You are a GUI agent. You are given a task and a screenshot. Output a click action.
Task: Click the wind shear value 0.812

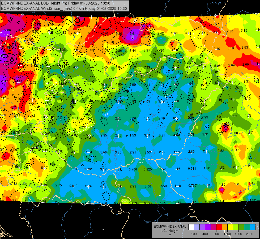74,186
